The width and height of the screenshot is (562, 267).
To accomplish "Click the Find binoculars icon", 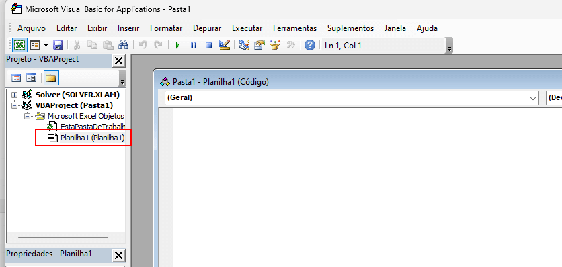I will point(123,45).
